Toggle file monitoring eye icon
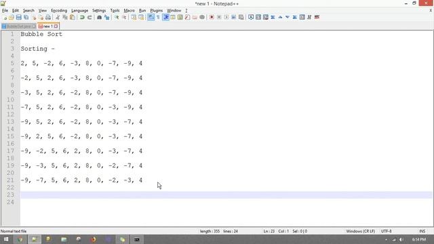Image resolution: width=434 pixels, height=244 pixels. pos(202,18)
